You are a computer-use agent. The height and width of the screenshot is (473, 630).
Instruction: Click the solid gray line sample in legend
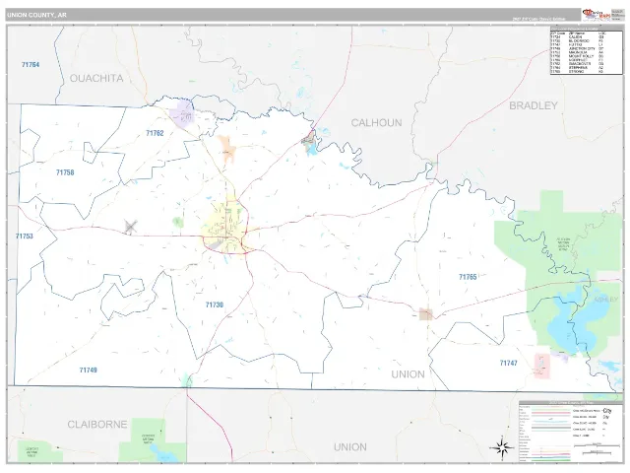coord(551,428)
